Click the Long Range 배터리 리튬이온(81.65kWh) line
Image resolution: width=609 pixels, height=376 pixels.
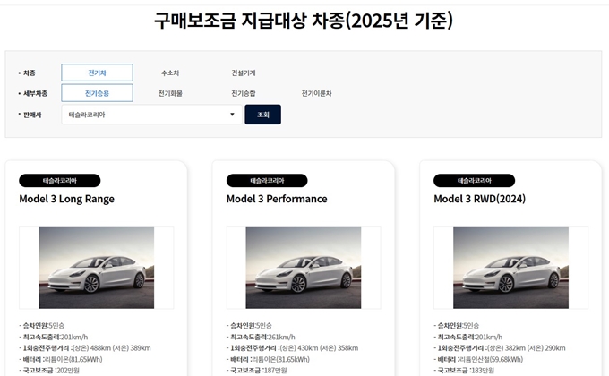click(x=61, y=359)
